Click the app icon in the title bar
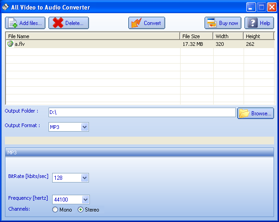 5,7
